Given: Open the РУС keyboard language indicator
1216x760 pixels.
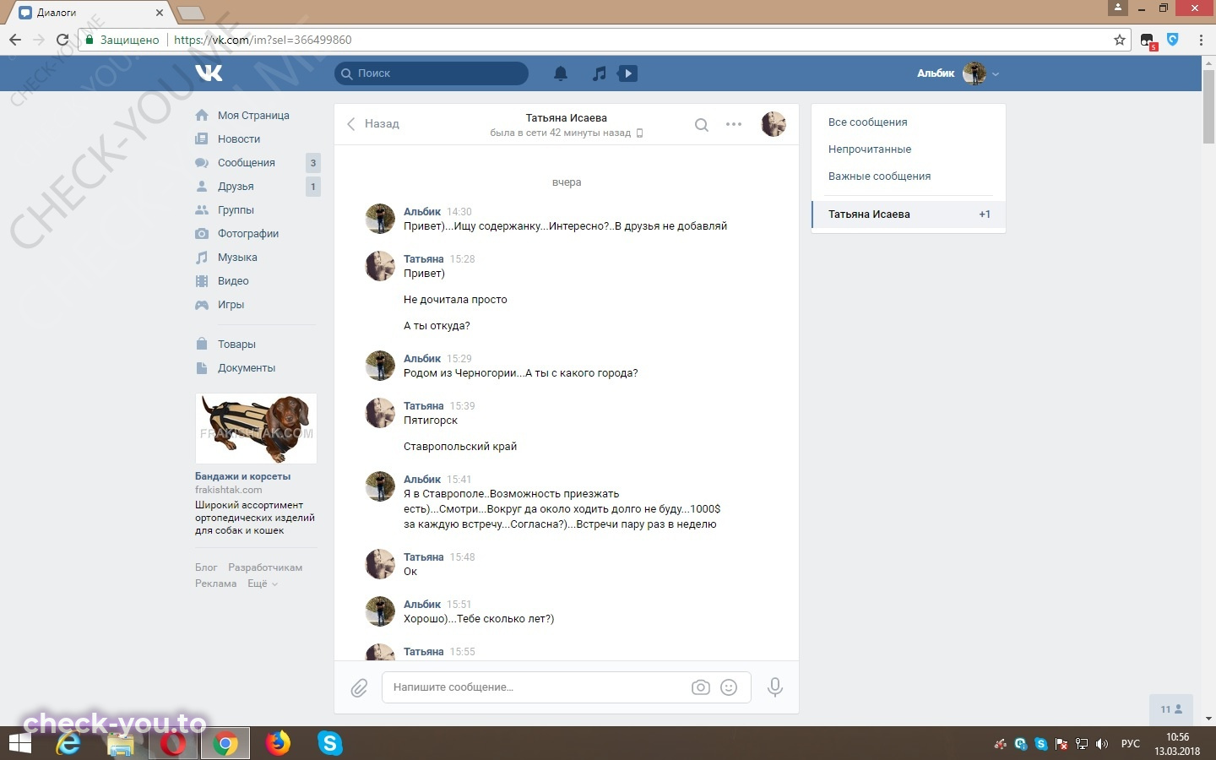Looking at the screenshot, I should [x=1130, y=744].
